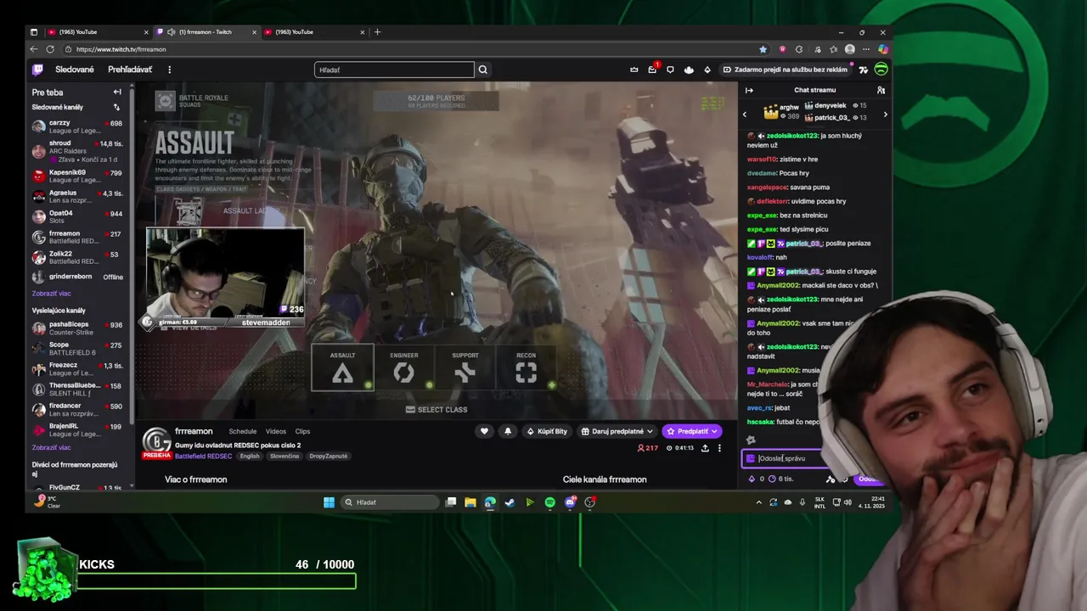Open the Battlefield REDSEC category link

pos(203,456)
